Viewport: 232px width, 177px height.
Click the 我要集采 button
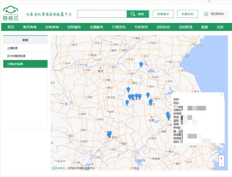click(x=163, y=14)
